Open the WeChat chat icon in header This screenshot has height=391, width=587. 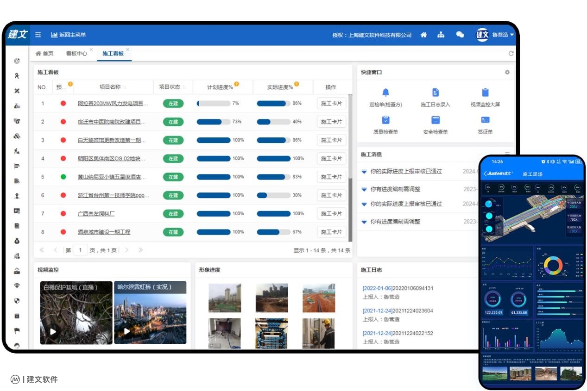click(x=460, y=35)
